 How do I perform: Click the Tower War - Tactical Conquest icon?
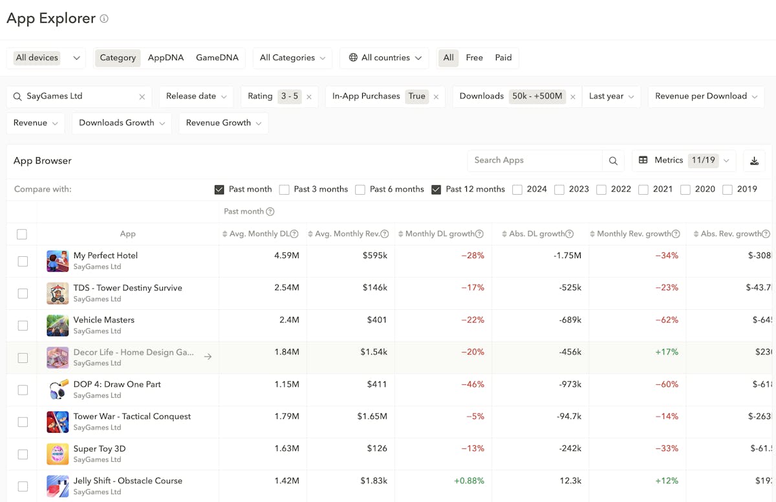tap(58, 422)
